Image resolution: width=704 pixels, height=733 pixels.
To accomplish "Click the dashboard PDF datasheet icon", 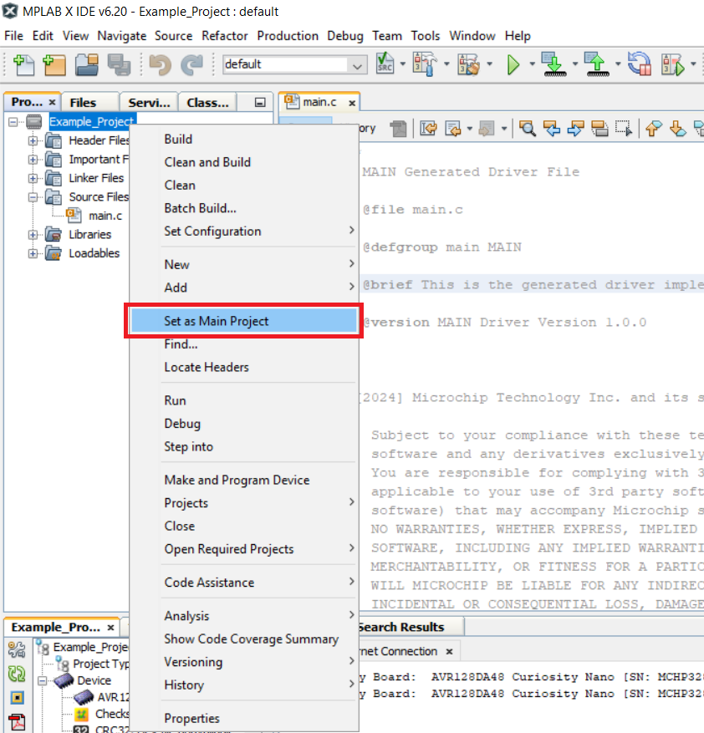I will [x=17, y=722].
